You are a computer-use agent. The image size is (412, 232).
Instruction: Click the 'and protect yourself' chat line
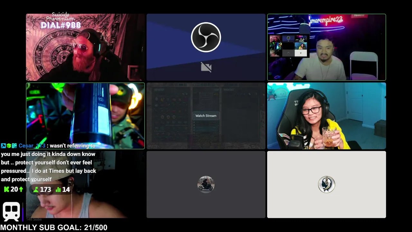(26, 179)
